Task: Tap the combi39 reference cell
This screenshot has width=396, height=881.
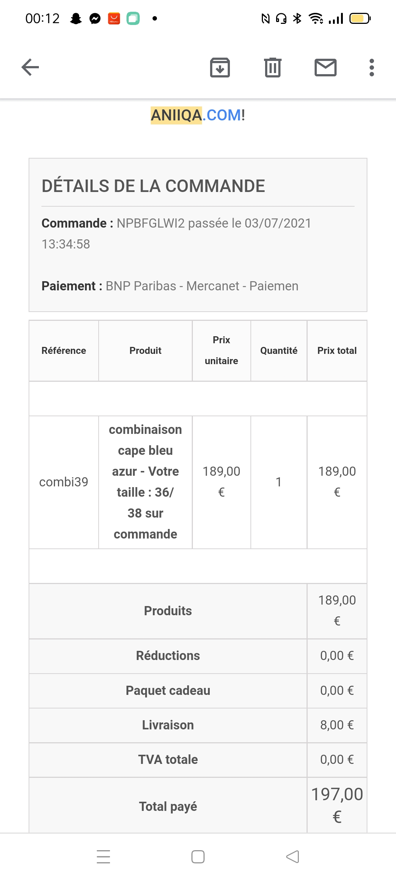Action: (x=64, y=482)
